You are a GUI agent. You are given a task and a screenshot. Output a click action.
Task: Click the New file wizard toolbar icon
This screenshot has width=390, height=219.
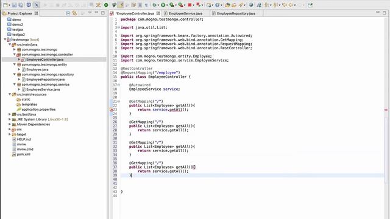tap(5, 5)
